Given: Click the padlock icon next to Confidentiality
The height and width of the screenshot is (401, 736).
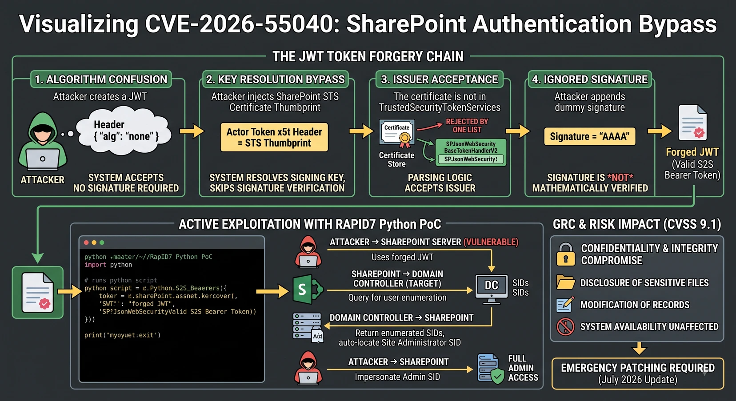Looking at the screenshot, I should (x=566, y=254).
